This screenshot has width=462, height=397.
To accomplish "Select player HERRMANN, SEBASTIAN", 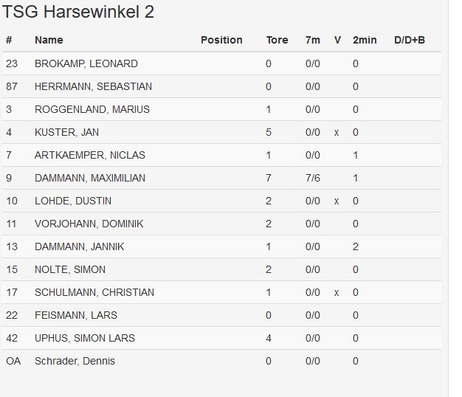I will click(x=93, y=86).
